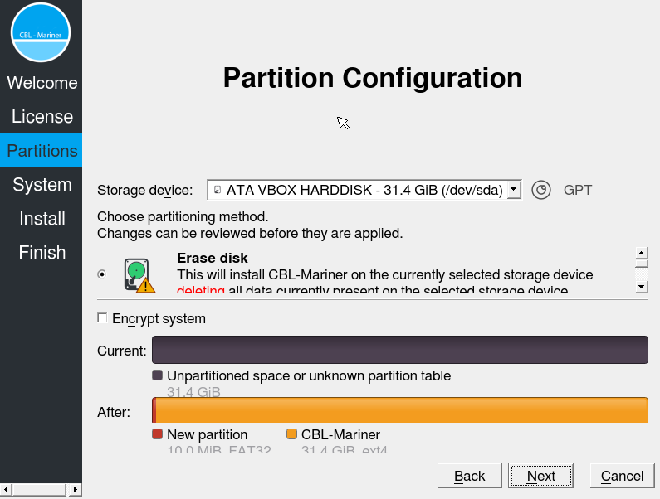This screenshot has width=660, height=499.
Task: Select the Erase disk radio button
Action: click(102, 274)
